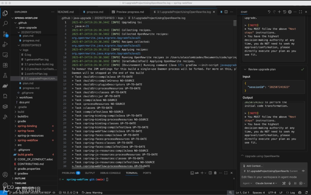Image resolution: width=311 pixels, height=195 pixels.
Task: Split the terminal
Action: click(210, 173)
